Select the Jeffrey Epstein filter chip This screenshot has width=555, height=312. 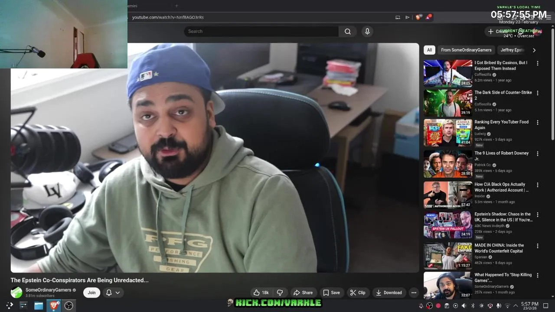513,50
